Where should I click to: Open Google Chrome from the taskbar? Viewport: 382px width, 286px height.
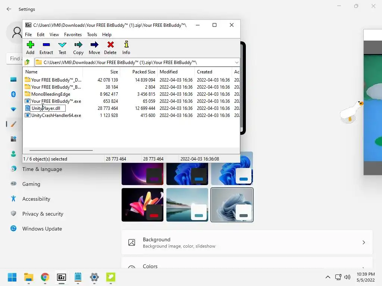coord(45,277)
